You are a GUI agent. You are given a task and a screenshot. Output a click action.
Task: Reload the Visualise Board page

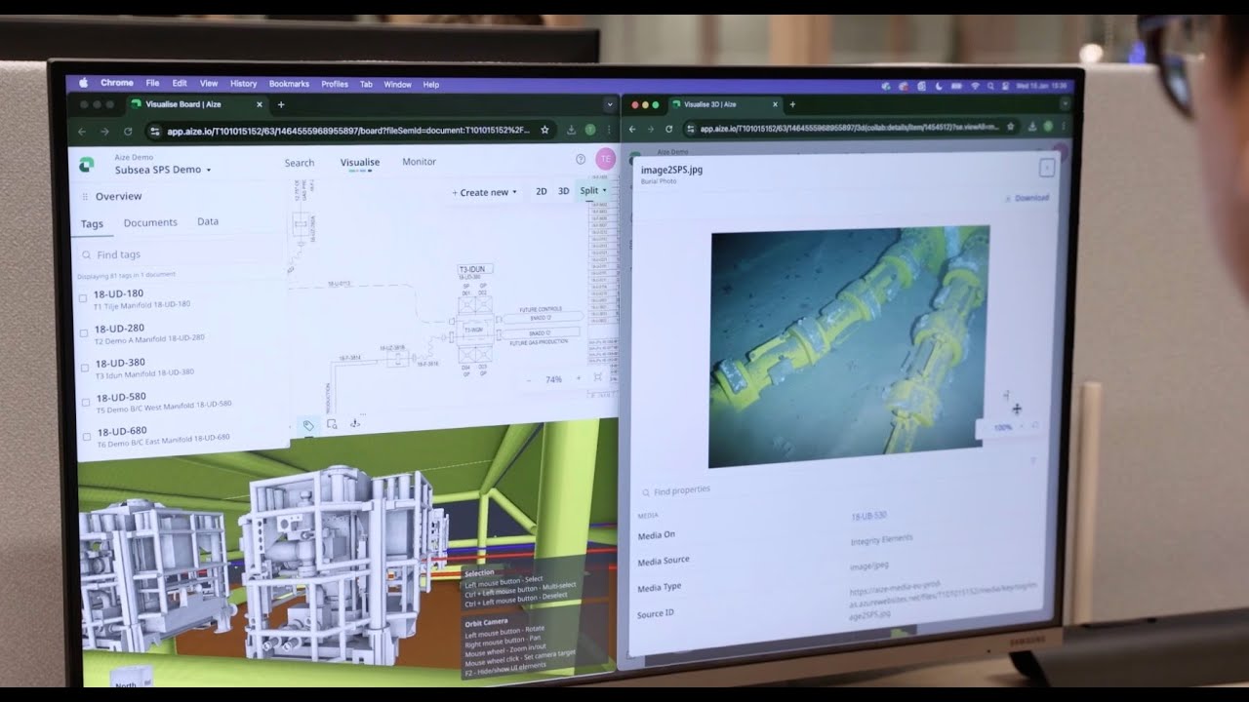point(128,131)
